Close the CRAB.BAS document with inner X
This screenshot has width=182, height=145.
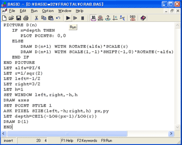click(178, 11)
